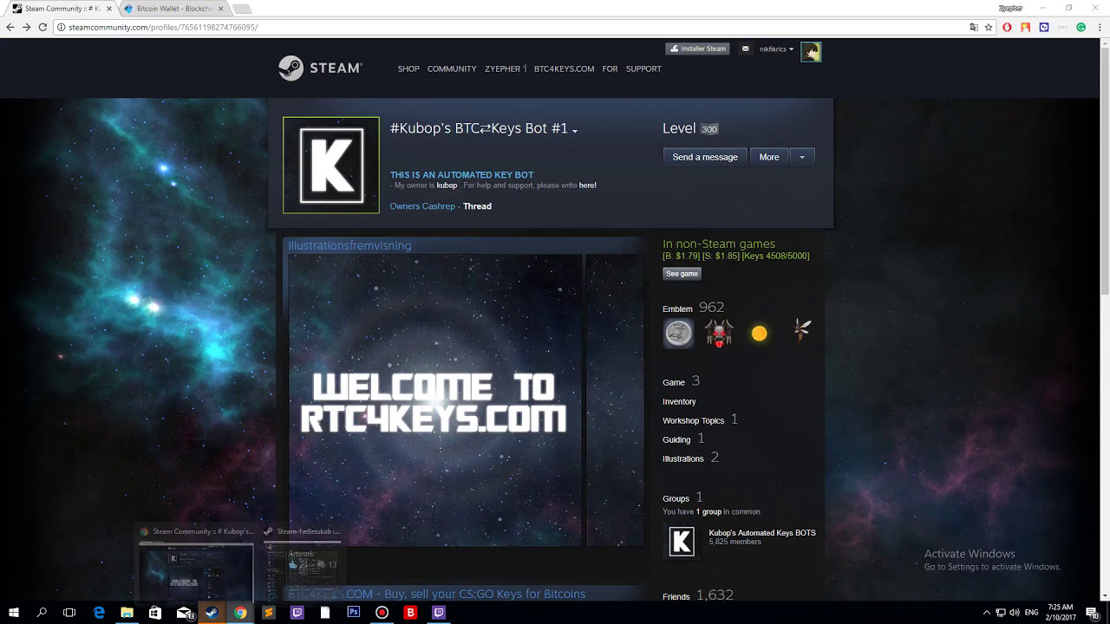The width and height of the screenshot is (1110, 624).
Task: Open BTC4KEYS.COM header menu item
Action: point(565,69)
